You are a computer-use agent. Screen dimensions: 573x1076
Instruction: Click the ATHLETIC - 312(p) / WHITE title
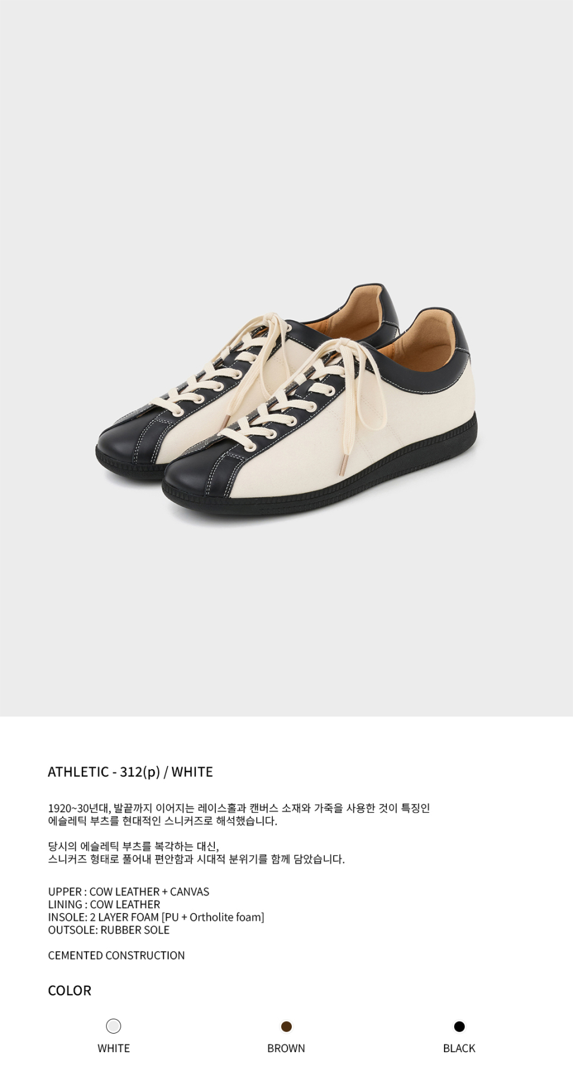pyautogui.click(x=130, y=771)
